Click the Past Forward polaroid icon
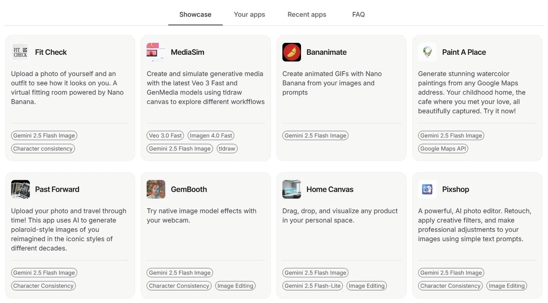Viewport: 548px width, 303px height. (x=21, y=189)
